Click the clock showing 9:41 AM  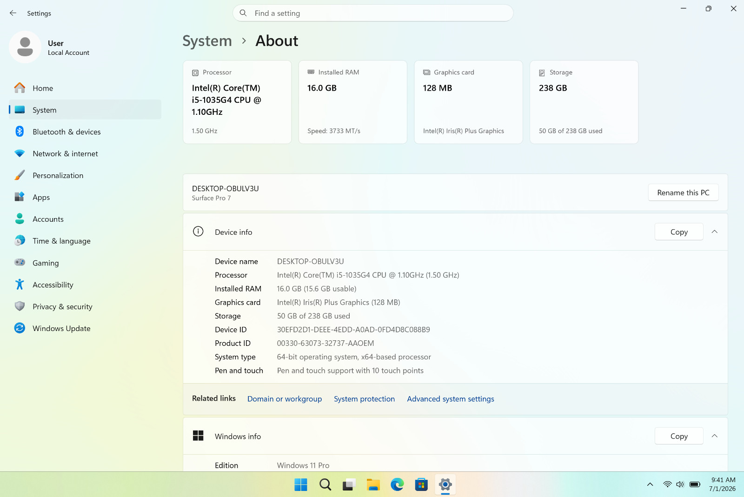coord(723,480)
